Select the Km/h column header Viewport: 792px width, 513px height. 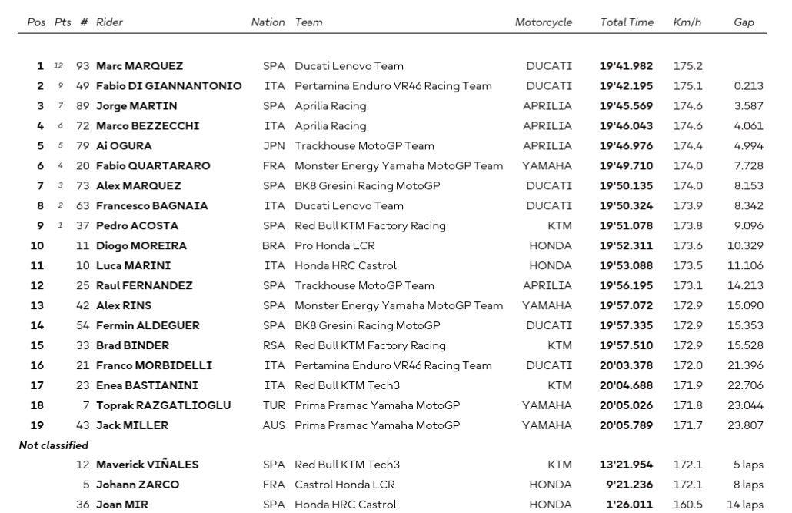(x=687, y=22)
